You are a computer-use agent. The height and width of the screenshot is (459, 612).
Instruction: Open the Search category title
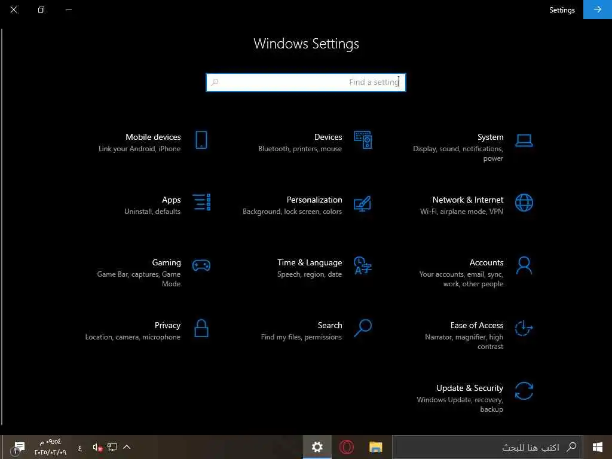tap(330, 326)
